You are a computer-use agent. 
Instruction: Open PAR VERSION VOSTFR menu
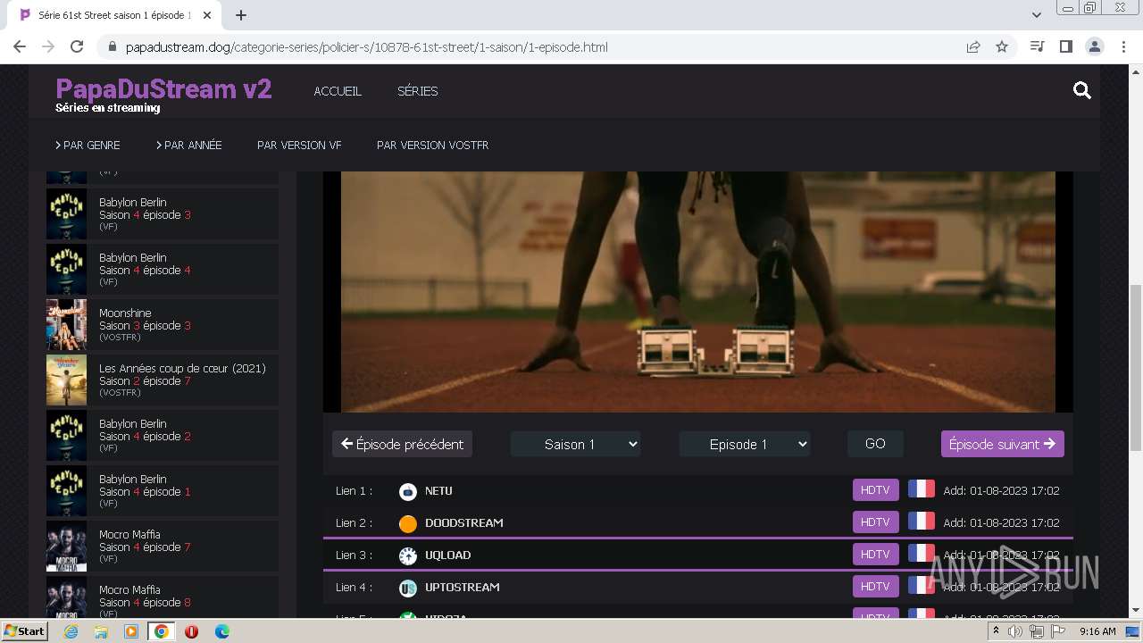tap(432, 145)
